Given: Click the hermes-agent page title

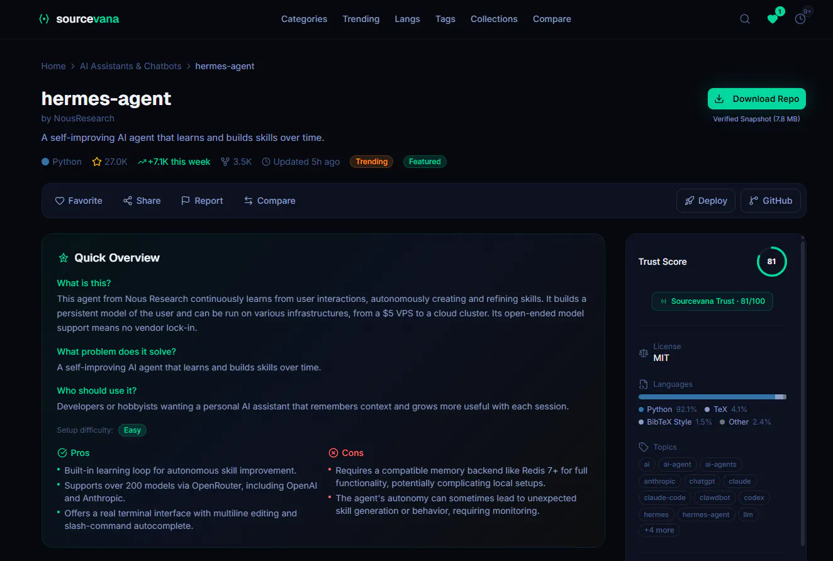Looking at the screenshot, I should [x=106, y=99].
